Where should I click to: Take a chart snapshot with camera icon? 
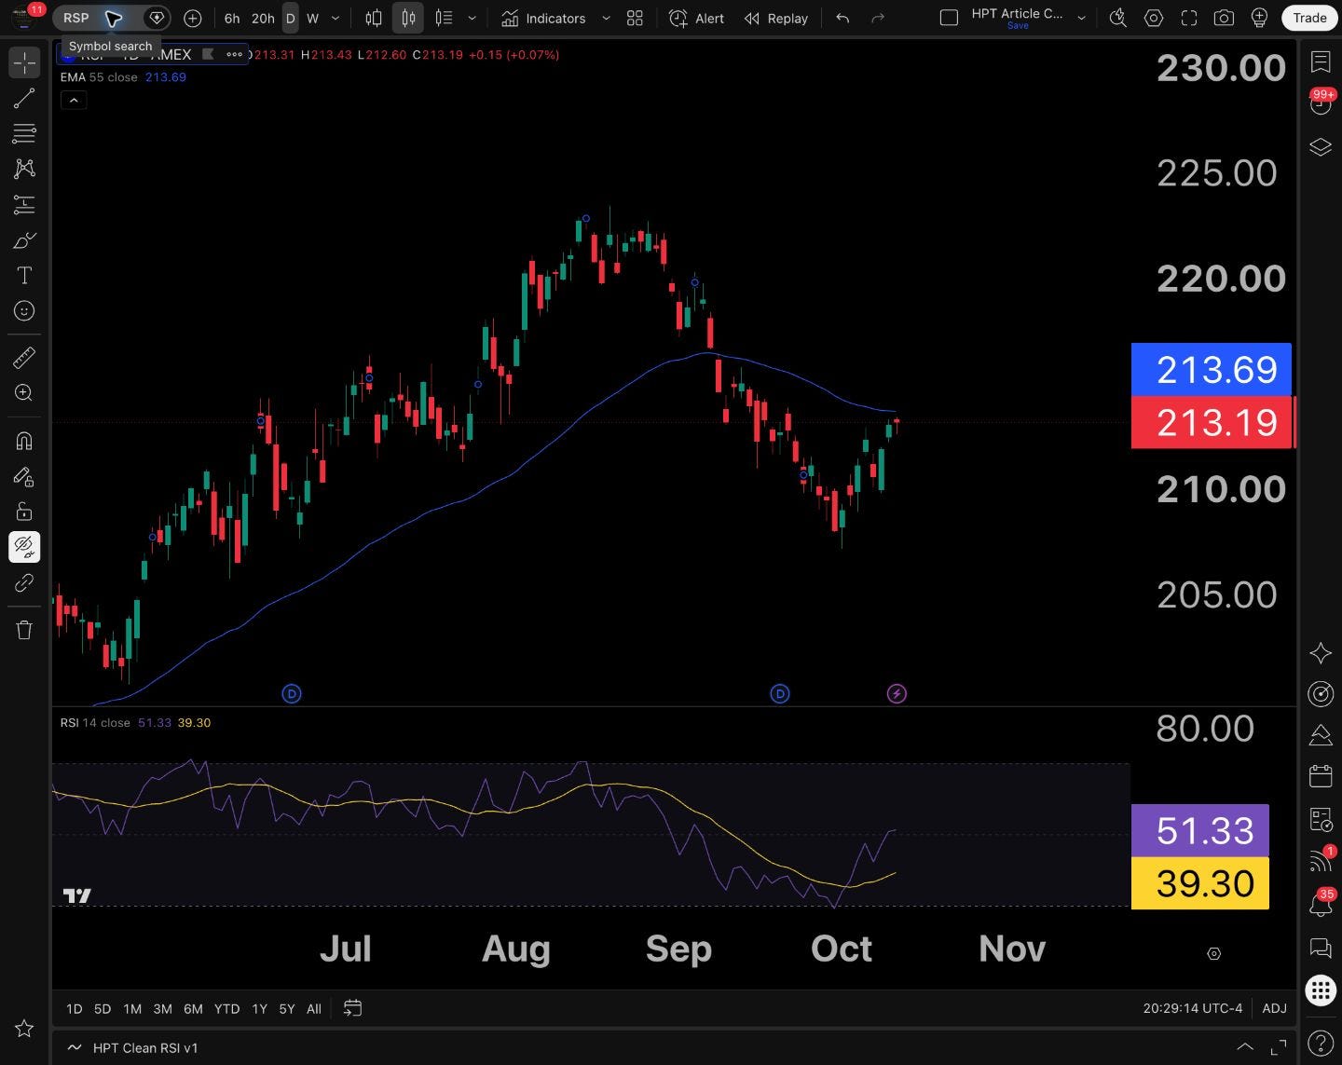pyautogui.click(x=1224, y=18)
